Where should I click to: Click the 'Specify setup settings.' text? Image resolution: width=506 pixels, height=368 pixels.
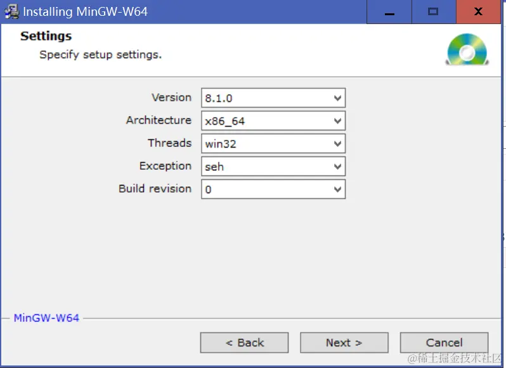coord(100,54)
